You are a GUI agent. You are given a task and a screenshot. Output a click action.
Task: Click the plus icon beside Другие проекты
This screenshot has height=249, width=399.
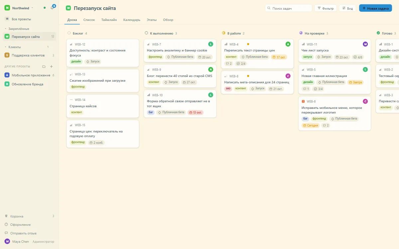click(x=52, y=66)
